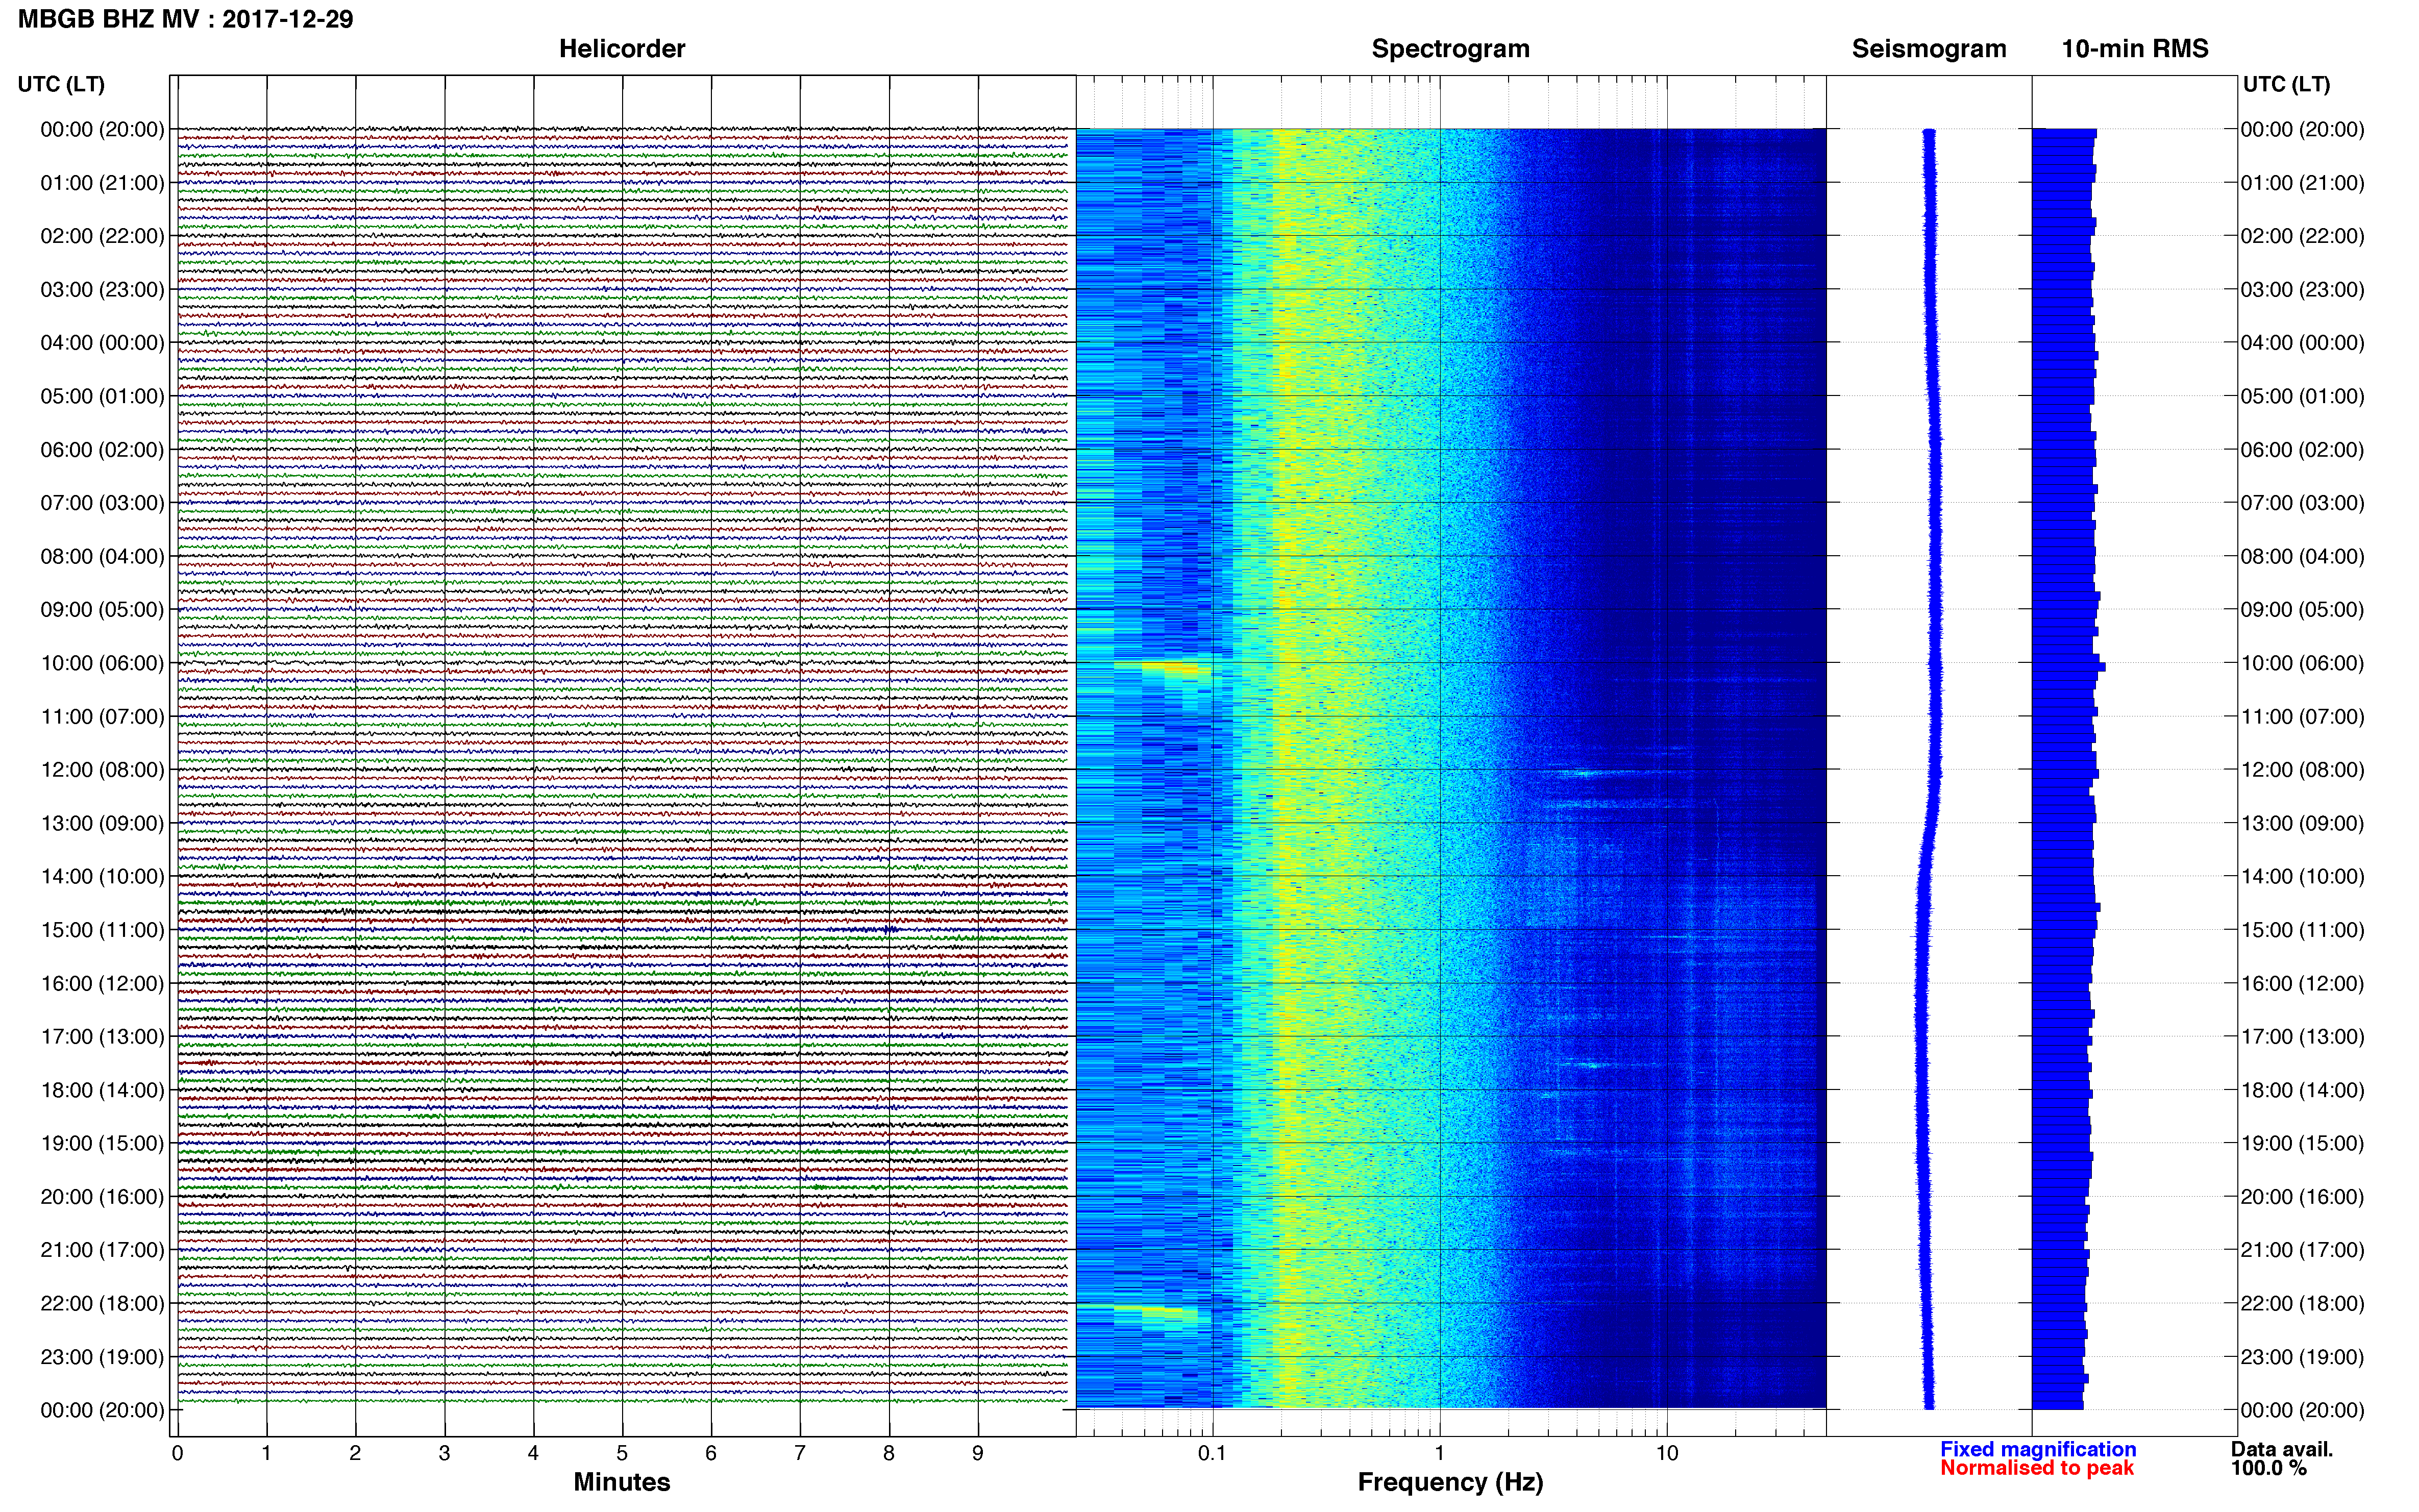Click the yellow low-frequency burst at 22:00 UTC
Image resolution: width=2419 pixels, height=1512 pixels.
(1157, 1310)
